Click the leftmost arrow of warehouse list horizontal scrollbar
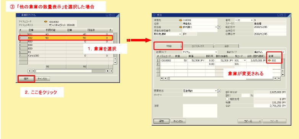Image resolution: width=299 pixels, height=139 pixels. 29,71
